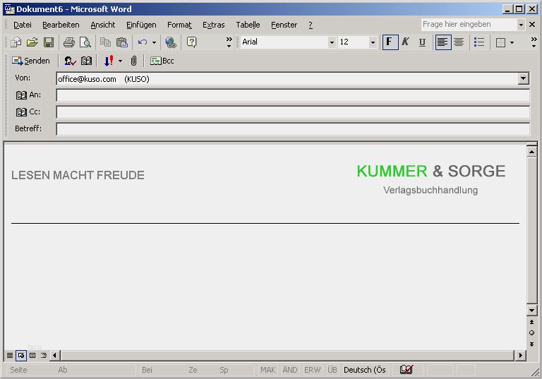Open the Bearbeiten menu
Screen dimensions: 542x379
click(61, 25)
